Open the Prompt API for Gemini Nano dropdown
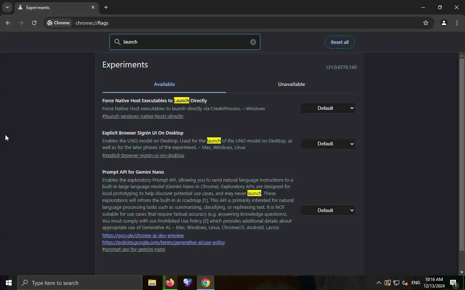This screenshot has height=290, width=465. point(328,210)
